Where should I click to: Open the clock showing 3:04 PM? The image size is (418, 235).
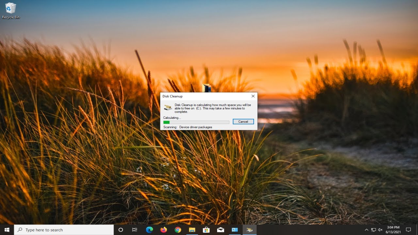393,230
